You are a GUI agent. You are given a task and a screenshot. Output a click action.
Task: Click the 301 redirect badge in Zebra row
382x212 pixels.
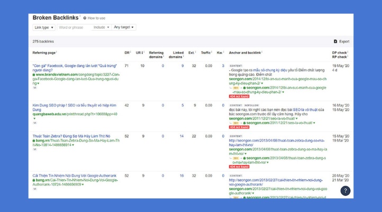235,158
